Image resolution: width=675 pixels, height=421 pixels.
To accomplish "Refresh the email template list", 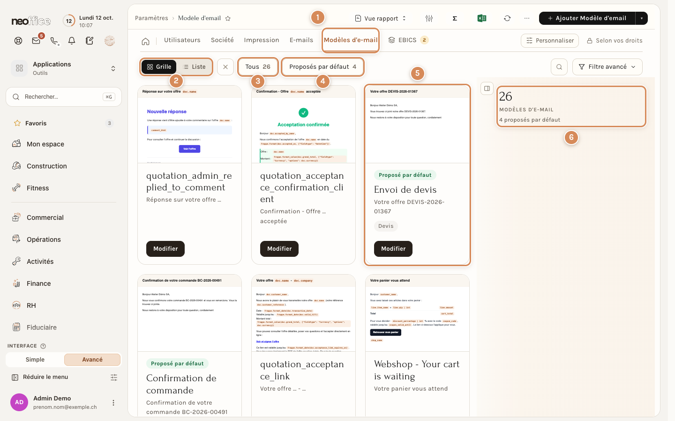I will 507,18.
